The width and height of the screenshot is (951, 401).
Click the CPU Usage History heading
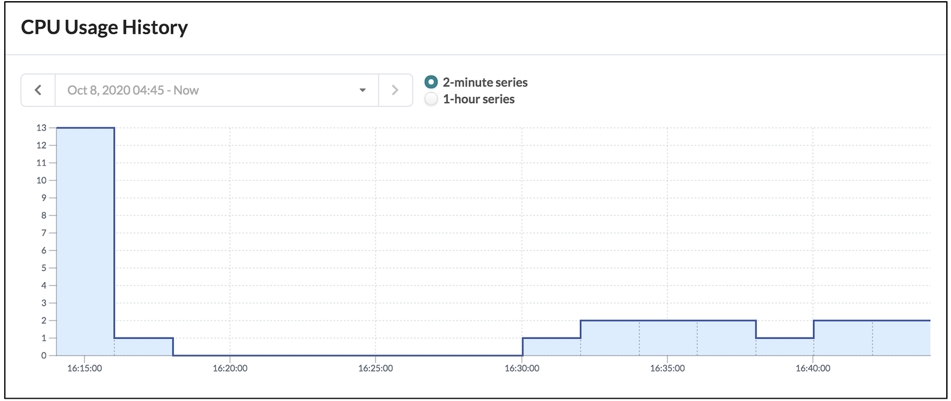point(105,27)
